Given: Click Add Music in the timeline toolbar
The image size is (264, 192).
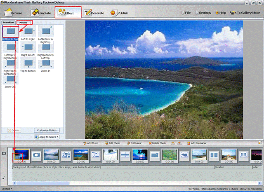Looking at the screenshot, I should click(x=91, y=143).
